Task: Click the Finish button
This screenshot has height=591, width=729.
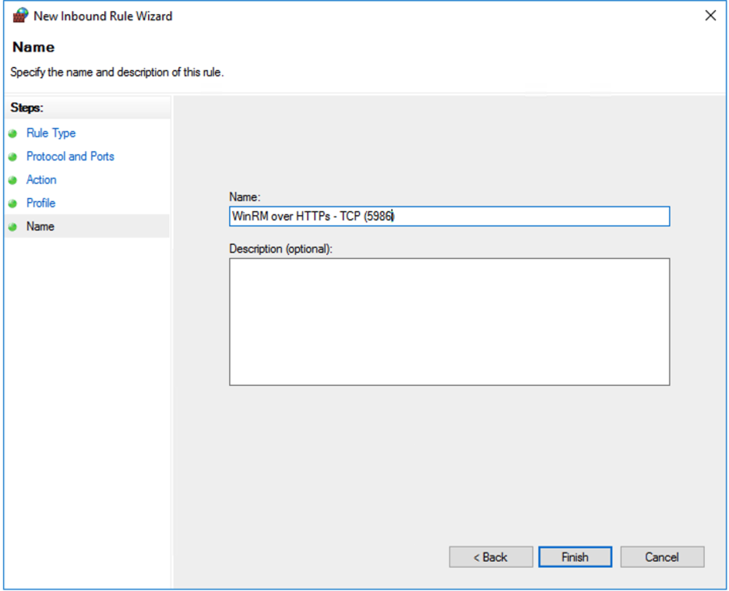Action: tap(575, 557)
